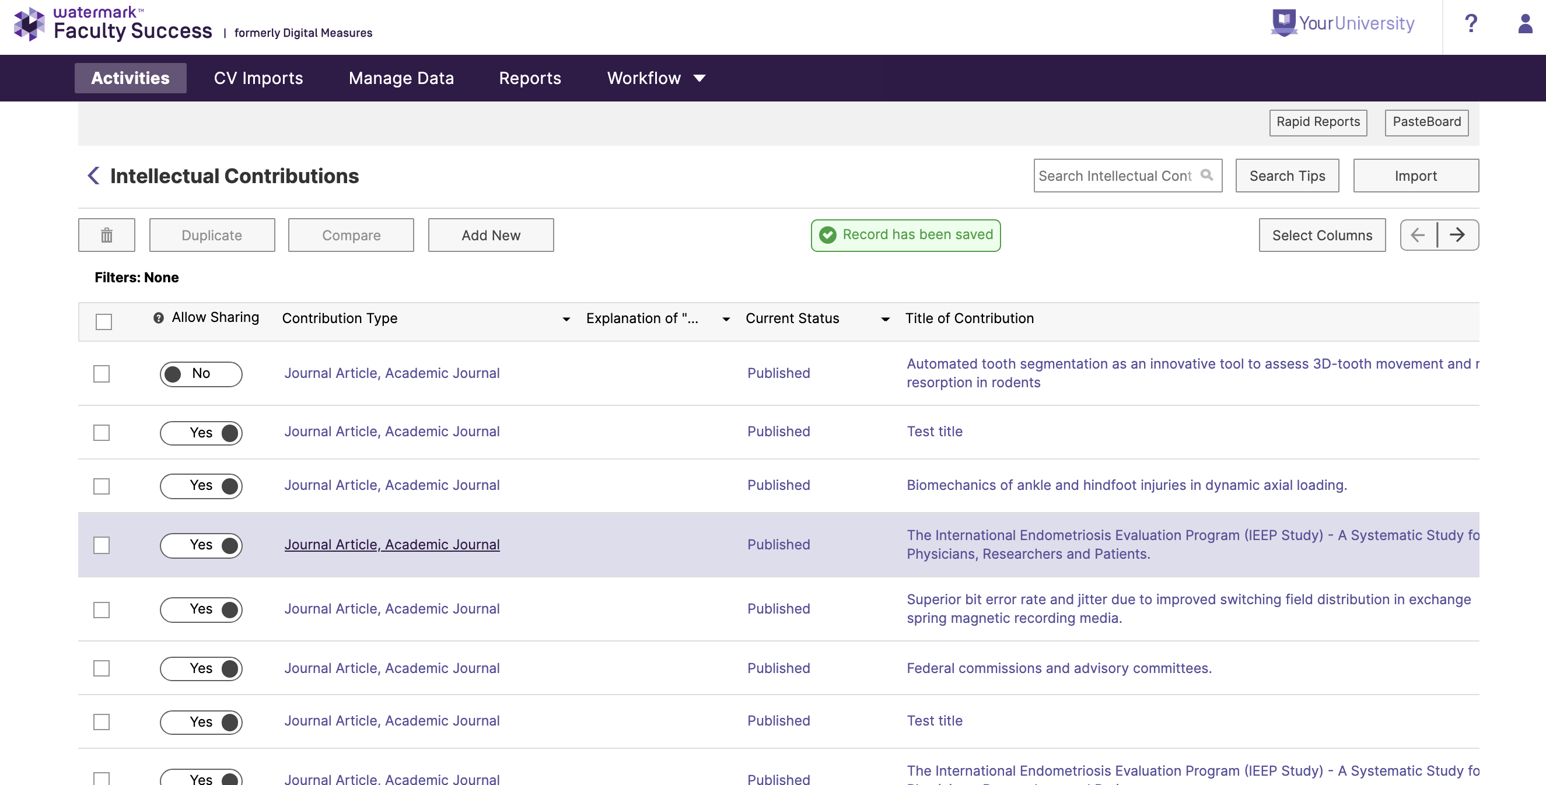This screenshot has height=785, width=1546.
Task: Click the YourUniversity logo
Action: (x=1342, y=23)
